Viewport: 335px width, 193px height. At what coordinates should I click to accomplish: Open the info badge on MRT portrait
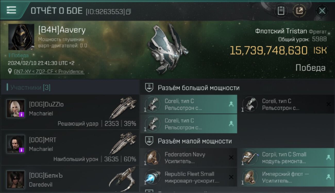point(22,150)
